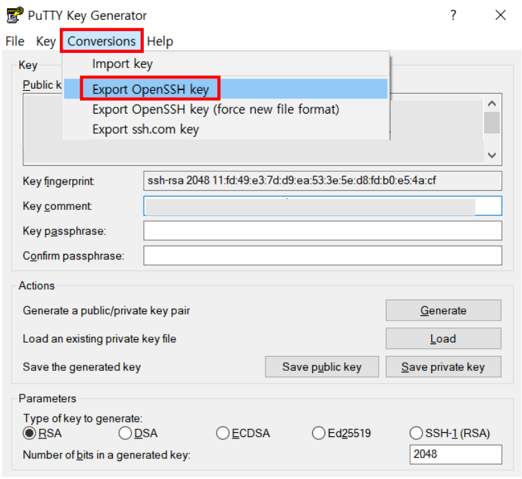Screen dimensions: 522x479
Task: Click the PuTTY Key Generator title bar icon
Action: [14, 15]
